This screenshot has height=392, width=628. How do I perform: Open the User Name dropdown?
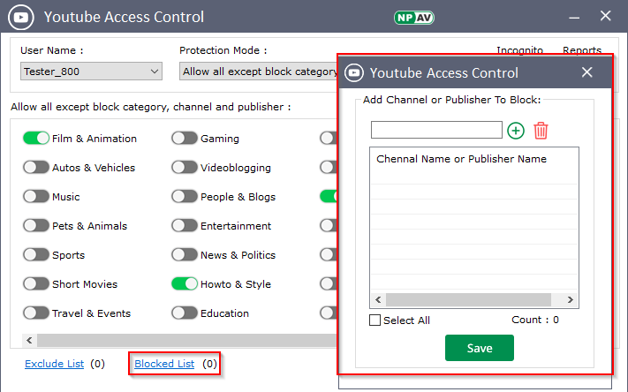click(x=91, y=72)
